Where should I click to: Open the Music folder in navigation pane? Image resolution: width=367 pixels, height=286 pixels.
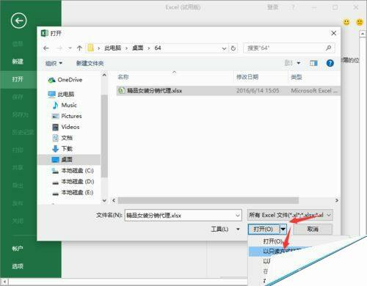[x=65, y=105]
